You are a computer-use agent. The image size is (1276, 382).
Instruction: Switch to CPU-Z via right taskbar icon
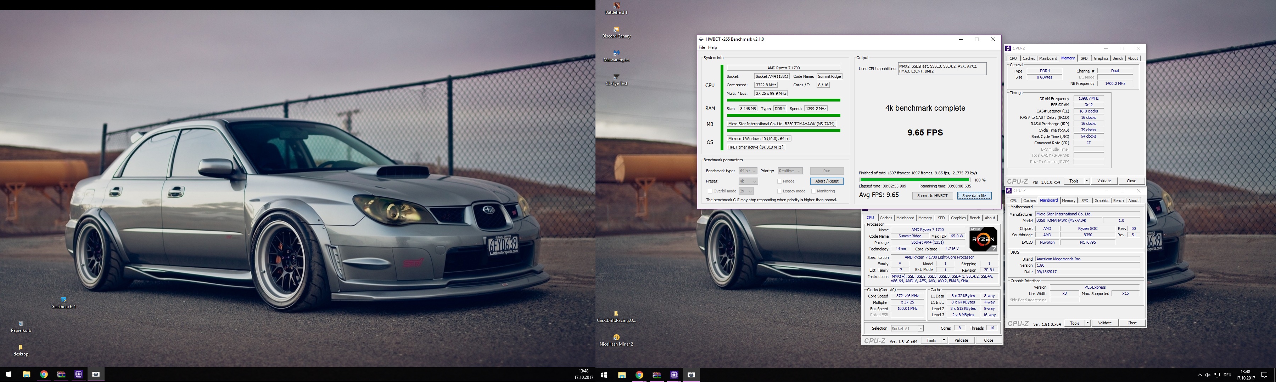(x=674, y=375)
